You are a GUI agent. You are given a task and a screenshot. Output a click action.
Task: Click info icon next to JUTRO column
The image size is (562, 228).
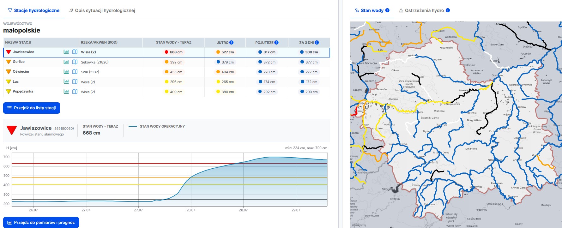click(x=232, y=42)
